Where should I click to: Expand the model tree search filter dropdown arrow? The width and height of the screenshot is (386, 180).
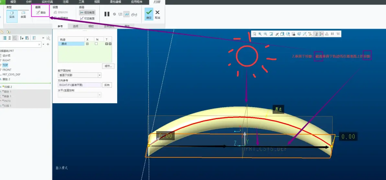point(44,44)
